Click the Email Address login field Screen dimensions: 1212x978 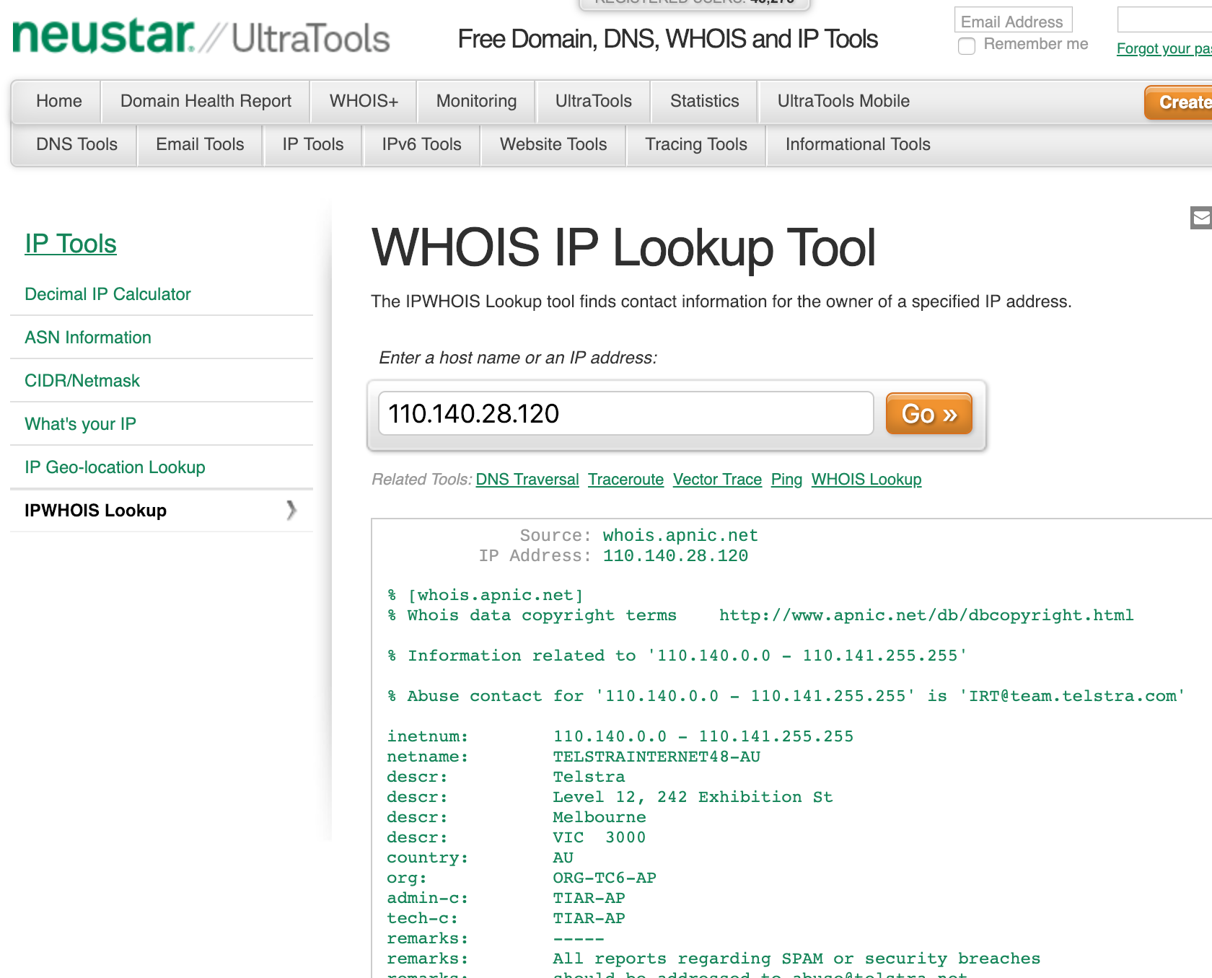[x=1013, y=21]
